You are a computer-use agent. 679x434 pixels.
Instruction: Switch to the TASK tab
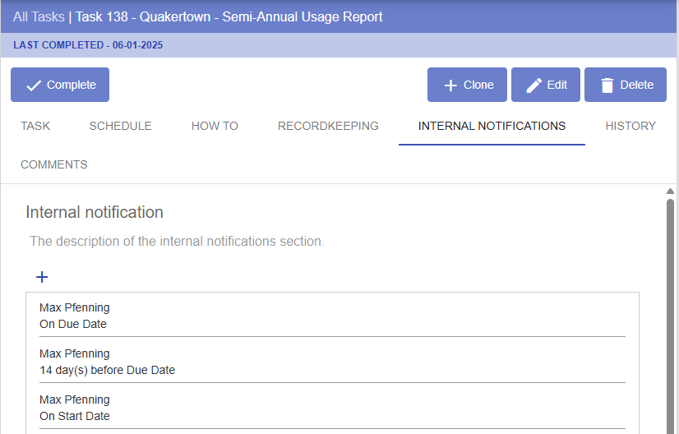coord(35,126)
